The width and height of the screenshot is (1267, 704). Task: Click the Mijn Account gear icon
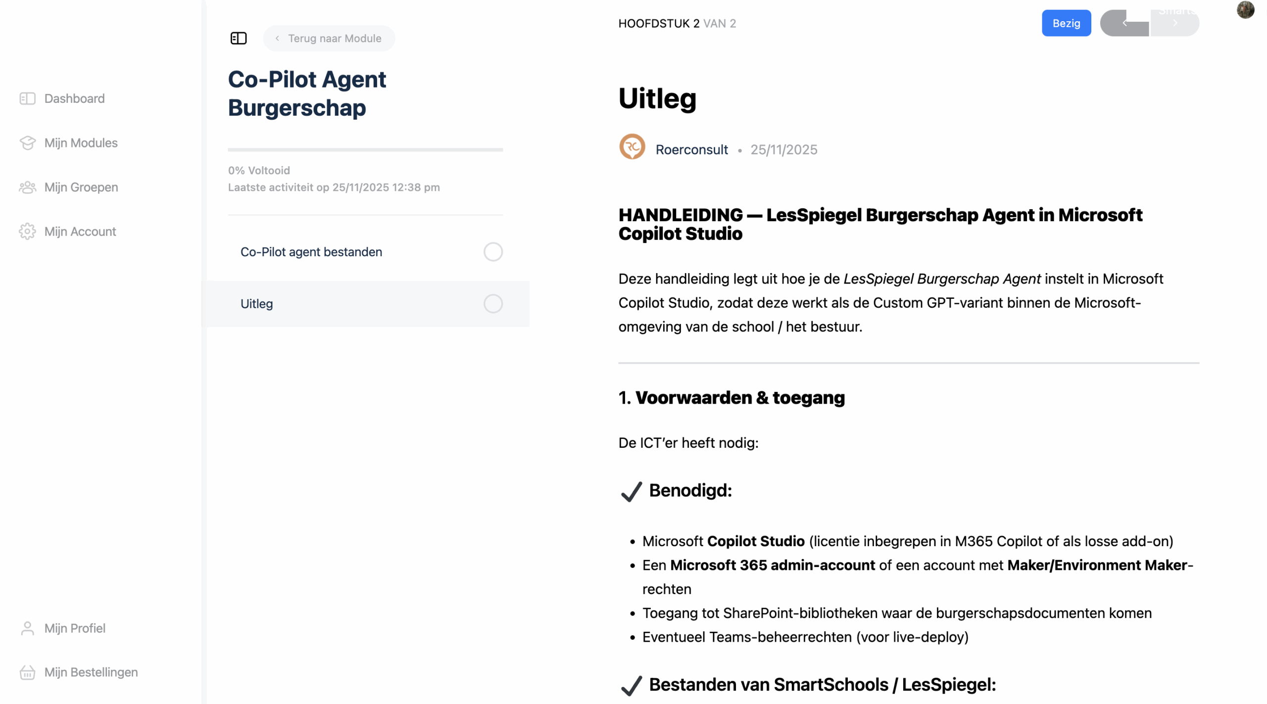pyautogui.click(x=28, y=232)
